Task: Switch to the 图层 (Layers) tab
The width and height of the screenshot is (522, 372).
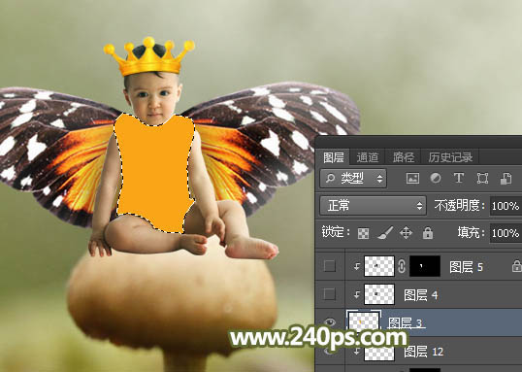Action: pyautogui.click(x=334, y=157)
